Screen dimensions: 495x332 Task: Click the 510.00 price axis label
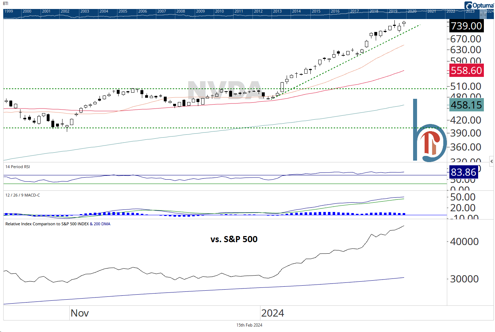tap(466, 86)
